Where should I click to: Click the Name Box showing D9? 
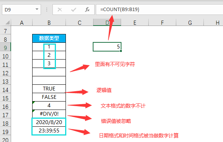[21, 10]
